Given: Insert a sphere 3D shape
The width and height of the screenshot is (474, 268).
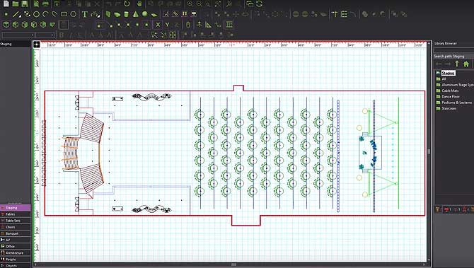Looking at the screenshot, I should [x=145, y=14].
